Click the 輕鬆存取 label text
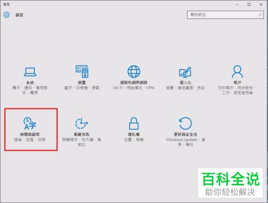 81,134
